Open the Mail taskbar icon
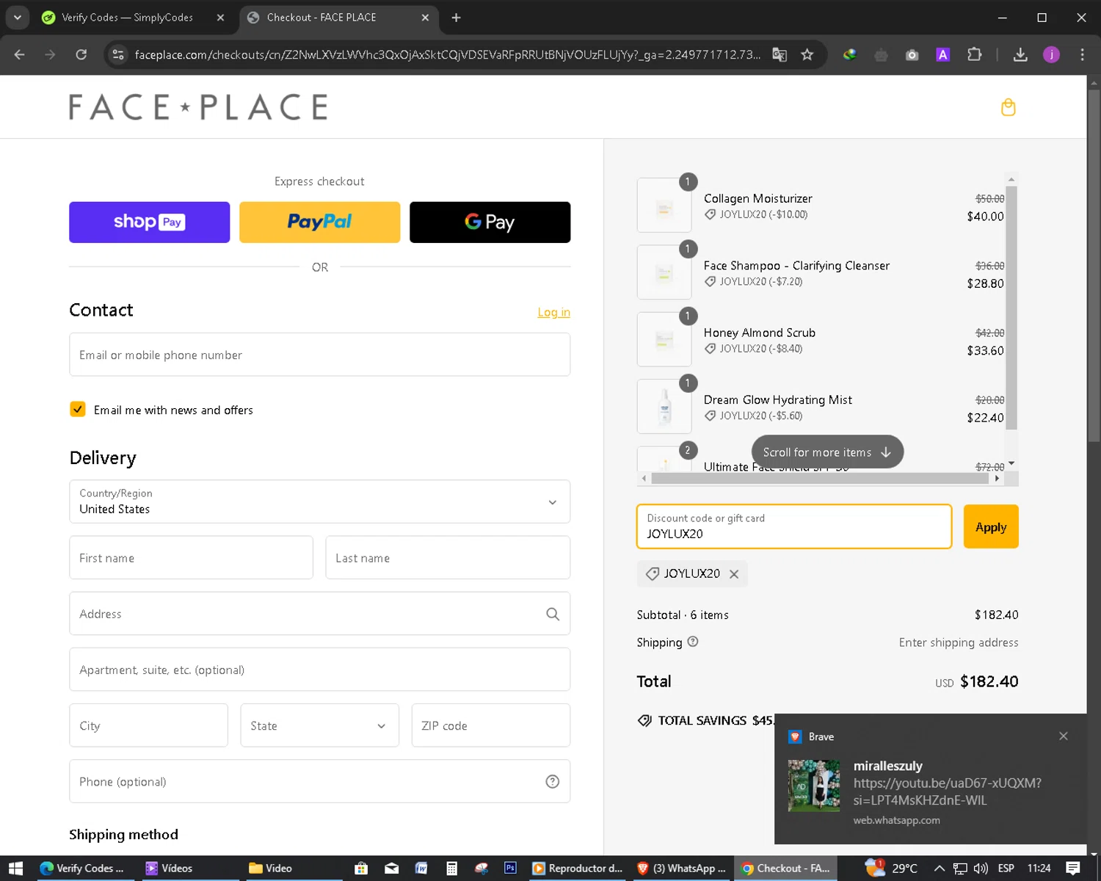The image size is (1101, 881). (x=391, y=869)
